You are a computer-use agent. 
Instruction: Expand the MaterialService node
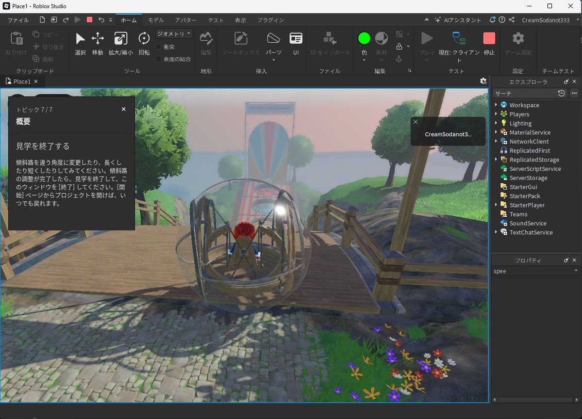(496, 132)
